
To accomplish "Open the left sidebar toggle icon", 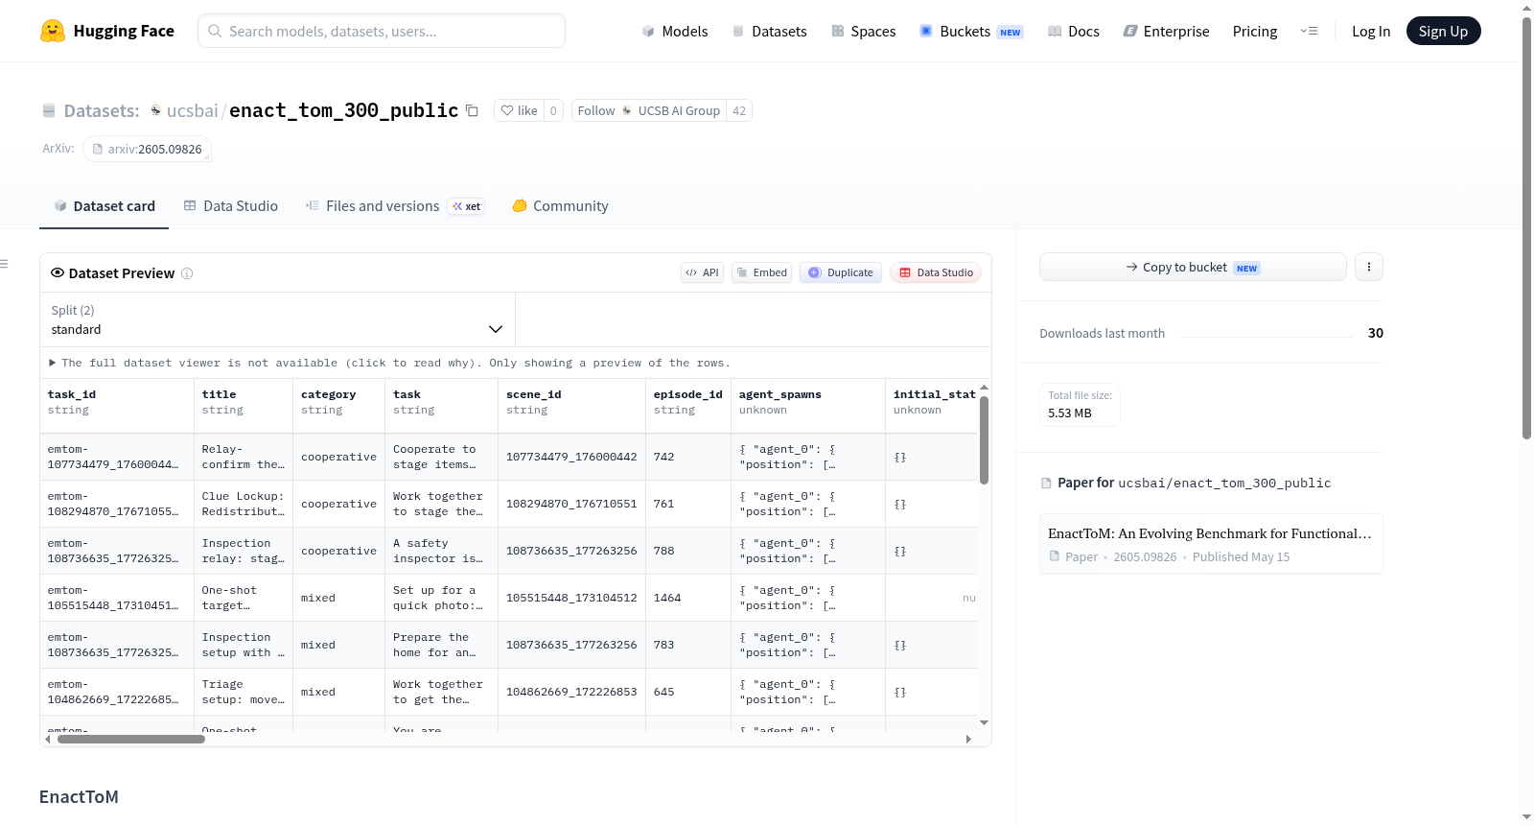I will tap(4, 264).
